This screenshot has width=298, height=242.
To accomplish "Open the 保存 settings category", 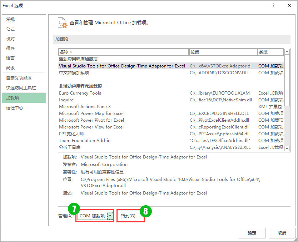I will click(x=24, y=49).
